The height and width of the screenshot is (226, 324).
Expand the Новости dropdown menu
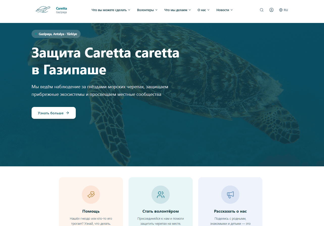click(225, 10)
